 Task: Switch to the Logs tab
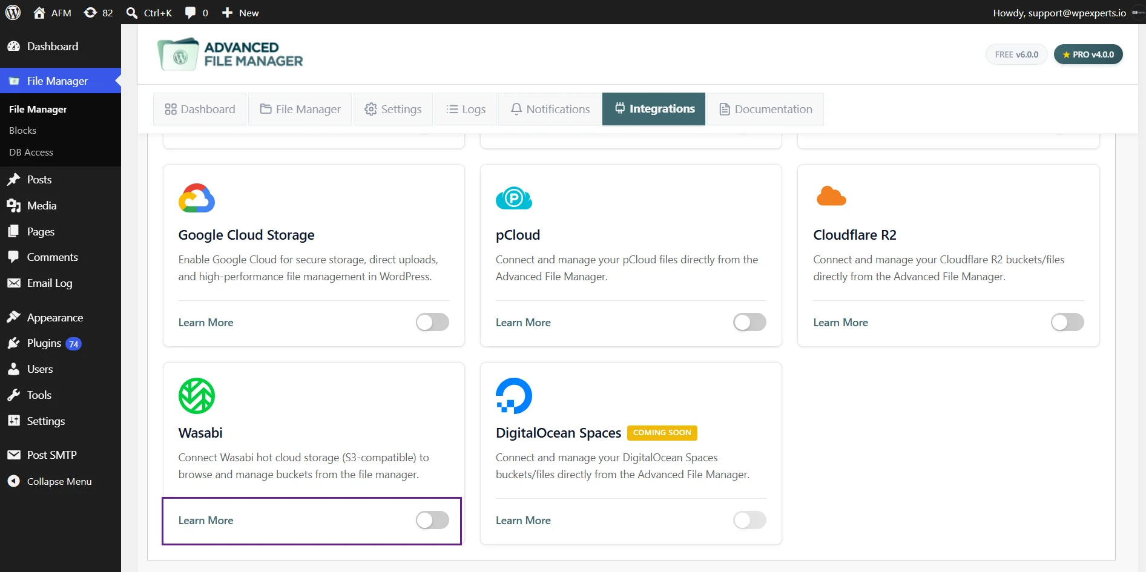coord(466,109)
